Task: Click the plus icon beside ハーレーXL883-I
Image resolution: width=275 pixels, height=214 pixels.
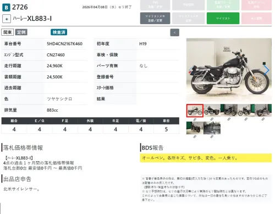Action: 7,19
